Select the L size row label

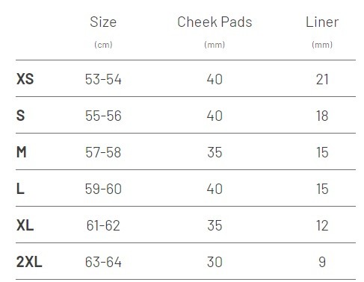coord(20,189)
